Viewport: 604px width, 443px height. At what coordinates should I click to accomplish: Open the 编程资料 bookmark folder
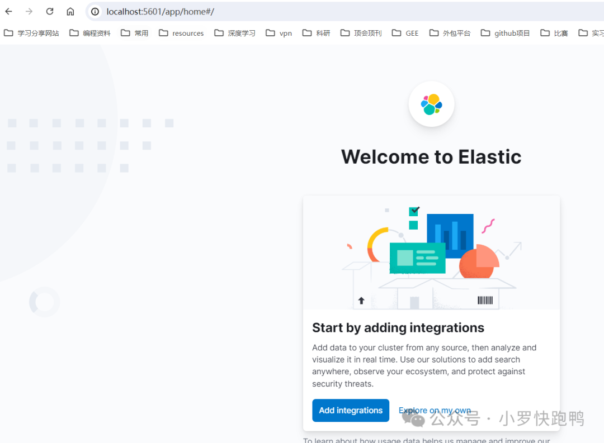click(x=89, y=33)
